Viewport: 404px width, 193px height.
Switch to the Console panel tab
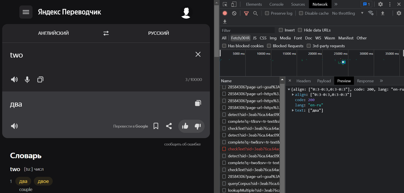point(276,4)
